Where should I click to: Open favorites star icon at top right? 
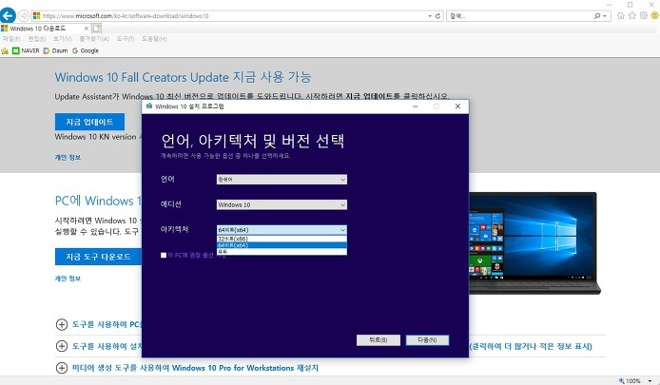[631, 15]
